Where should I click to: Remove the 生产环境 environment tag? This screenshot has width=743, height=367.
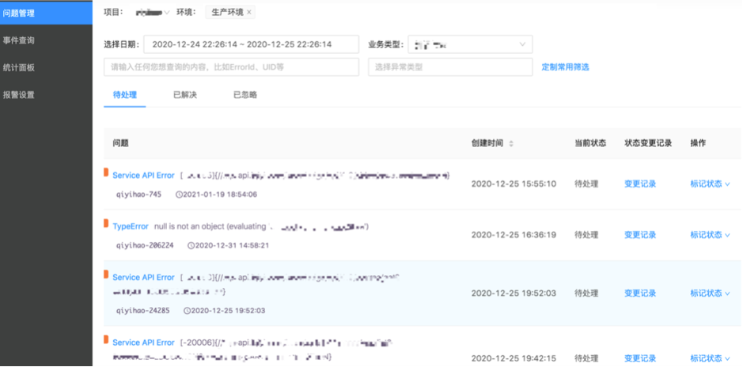250,13
